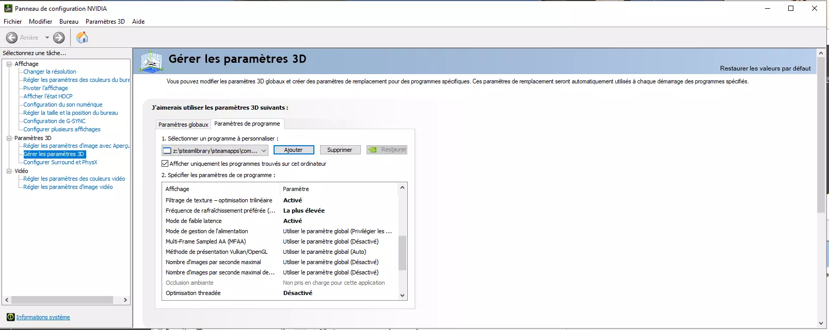Click the NVIDIA system information icon
The width and height of the screenshot is (829, 330).
click(x=10, y=317)
